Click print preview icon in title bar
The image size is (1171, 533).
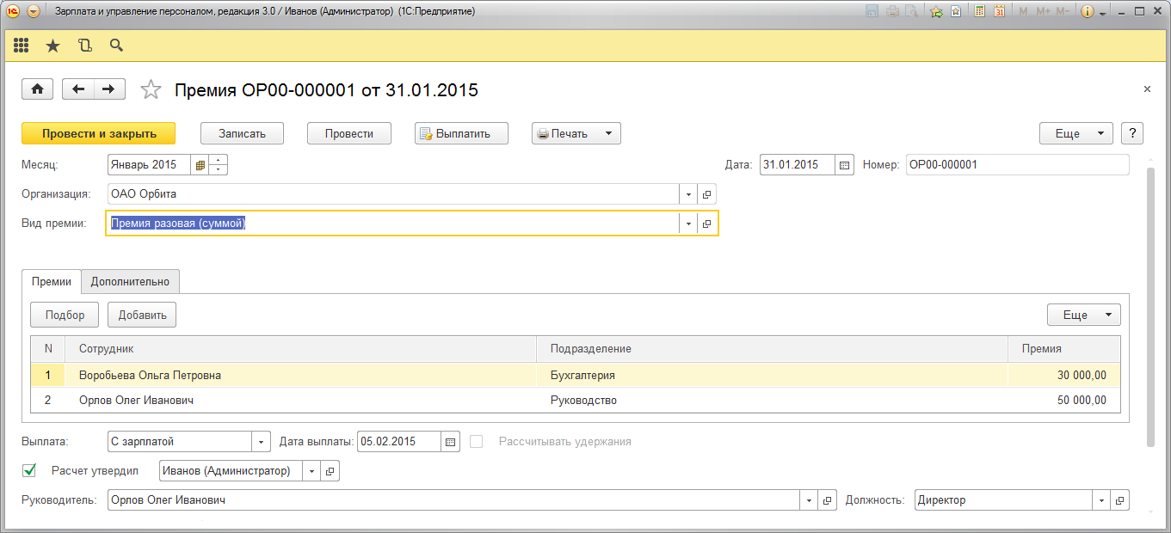[x=912, y=12]
